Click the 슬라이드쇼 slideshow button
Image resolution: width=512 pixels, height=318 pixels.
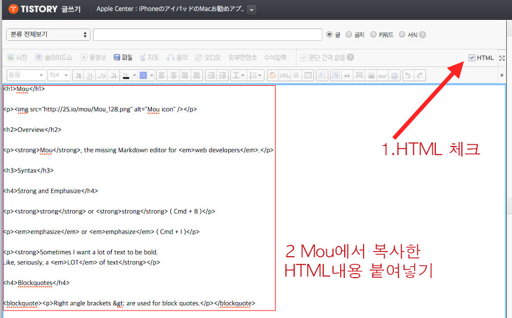pos(53,57)
